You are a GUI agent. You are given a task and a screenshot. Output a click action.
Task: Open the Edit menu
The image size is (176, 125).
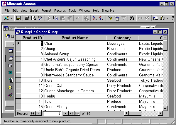click(x=15, y=11)
